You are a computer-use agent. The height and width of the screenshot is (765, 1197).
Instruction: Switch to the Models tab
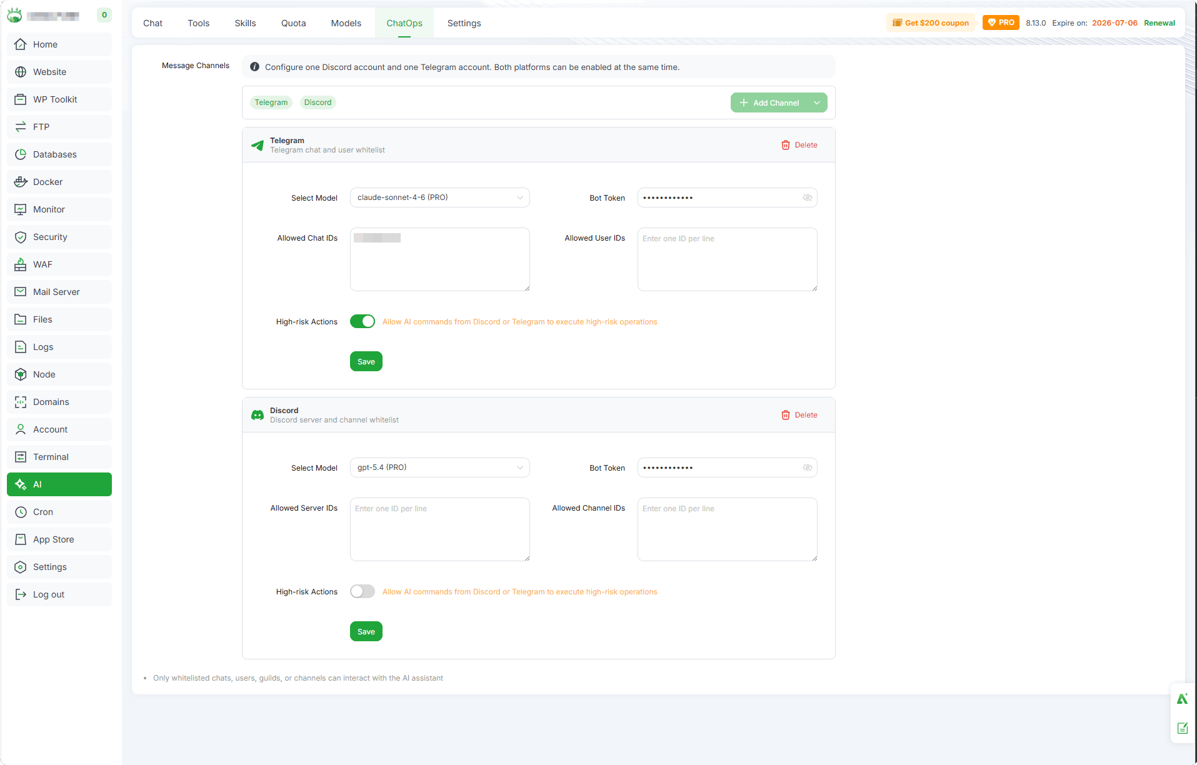click(346, 23)
